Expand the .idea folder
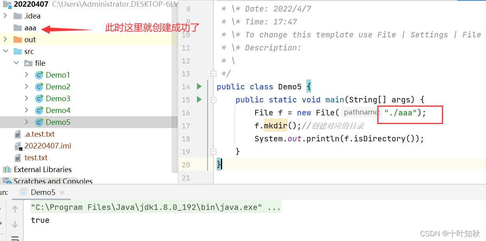This screenshot has height=241, width=486. 5,16
